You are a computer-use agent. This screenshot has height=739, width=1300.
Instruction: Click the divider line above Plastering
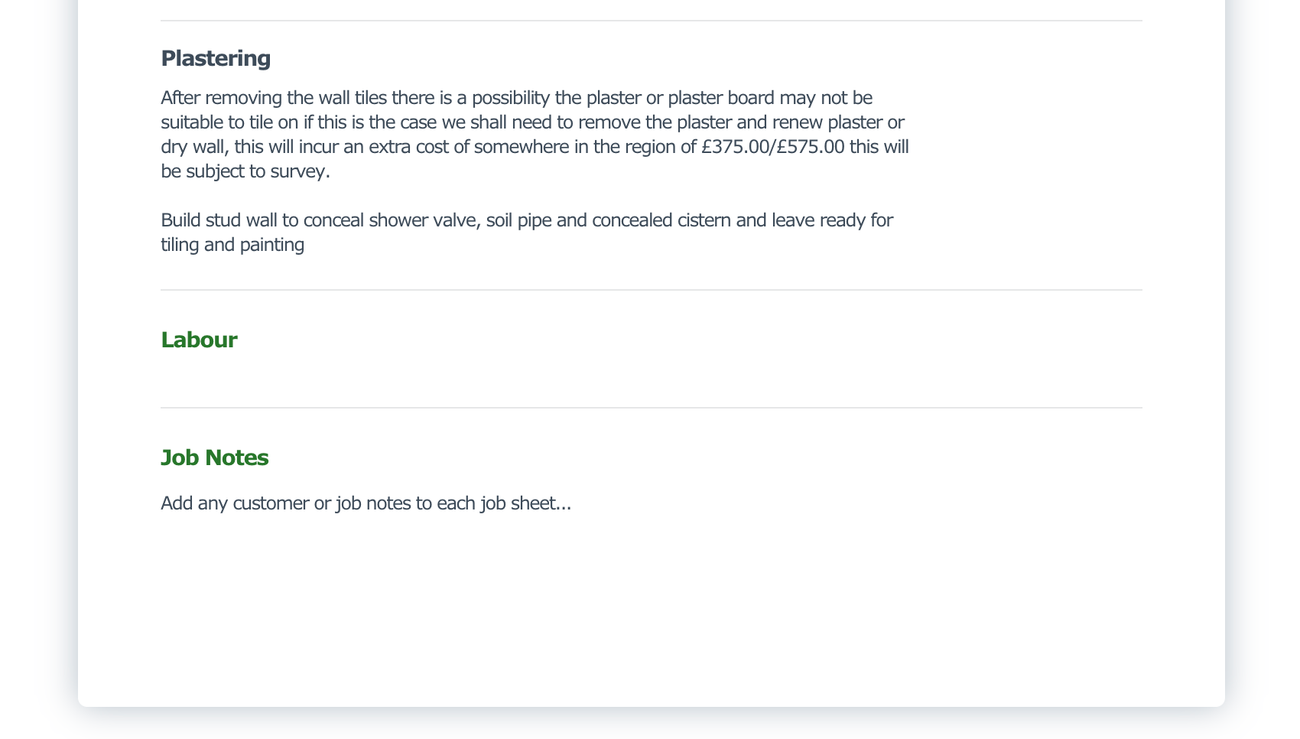[652, 21]
